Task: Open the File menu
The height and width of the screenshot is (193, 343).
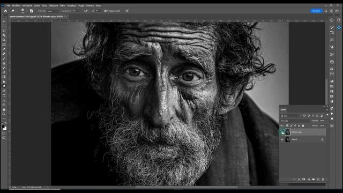Action: point(9,5)
